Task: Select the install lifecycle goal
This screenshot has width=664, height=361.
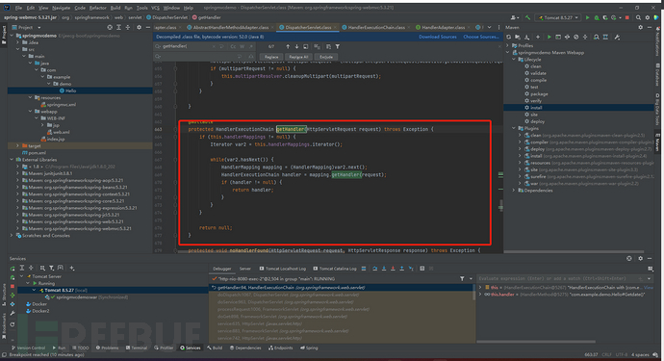Action: click(536, 108)
